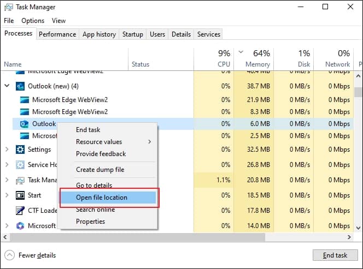Switch to the Startup tab
This screenshot has height=269, width=363.
133,34
